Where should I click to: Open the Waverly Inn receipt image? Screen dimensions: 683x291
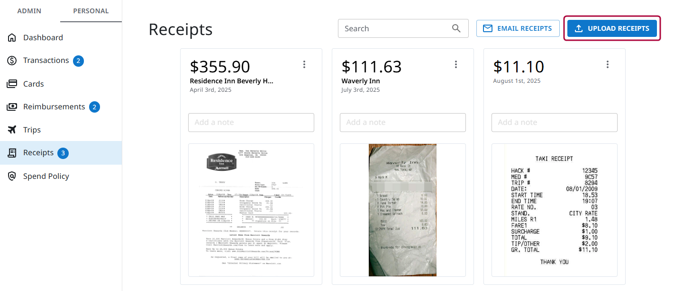[x=403, y=210]
